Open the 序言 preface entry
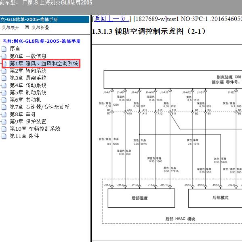This screenshot has height=242, width=242. pos(15,49)
